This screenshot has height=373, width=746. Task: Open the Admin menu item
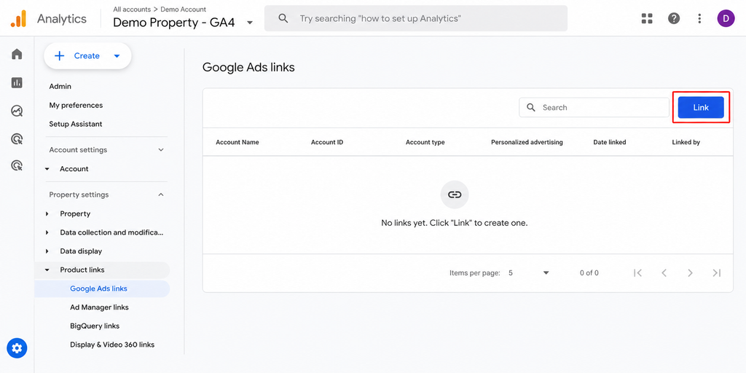click(60, 86)
